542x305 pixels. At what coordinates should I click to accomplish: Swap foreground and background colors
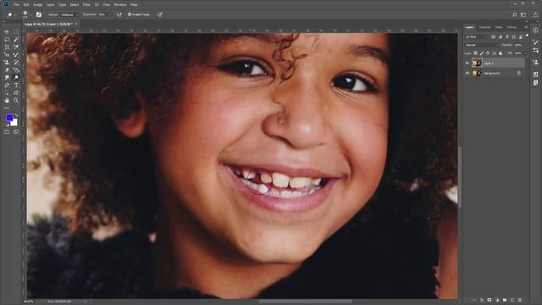tap(16, 115)
